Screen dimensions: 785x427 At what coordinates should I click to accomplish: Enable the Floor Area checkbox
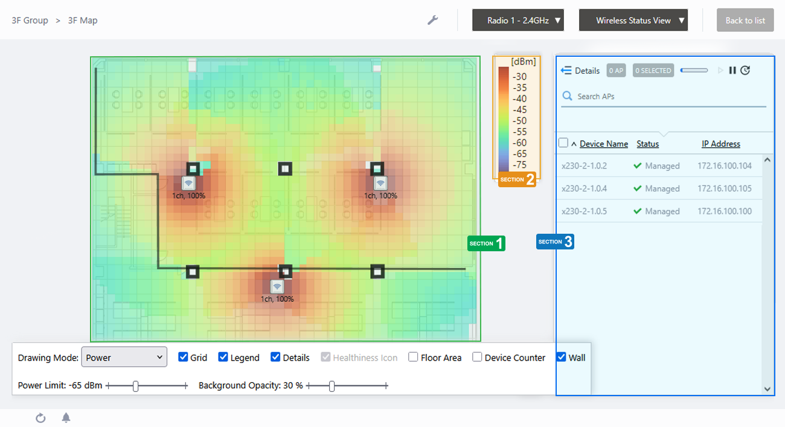tap(413, 357)
